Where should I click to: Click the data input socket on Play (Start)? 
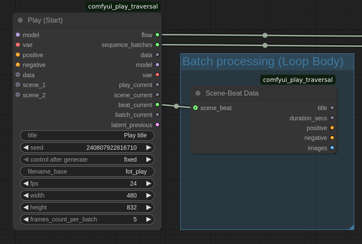[x=18, y=75]
